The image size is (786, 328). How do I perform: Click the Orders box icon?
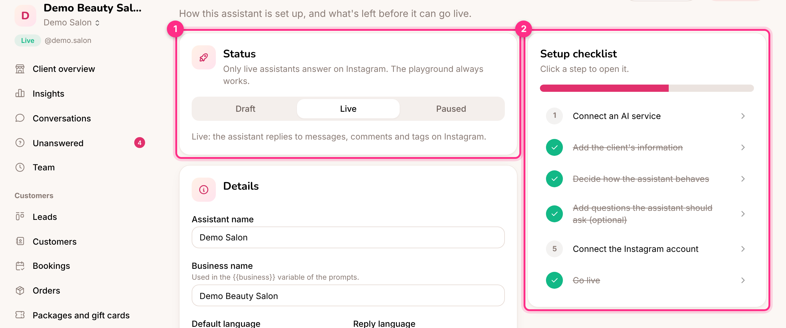pos(20,291)
